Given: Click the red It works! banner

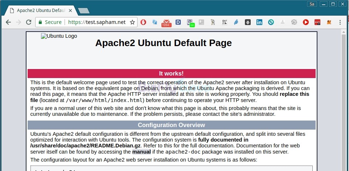Looking at the screenshot, I should pos(171,73).
